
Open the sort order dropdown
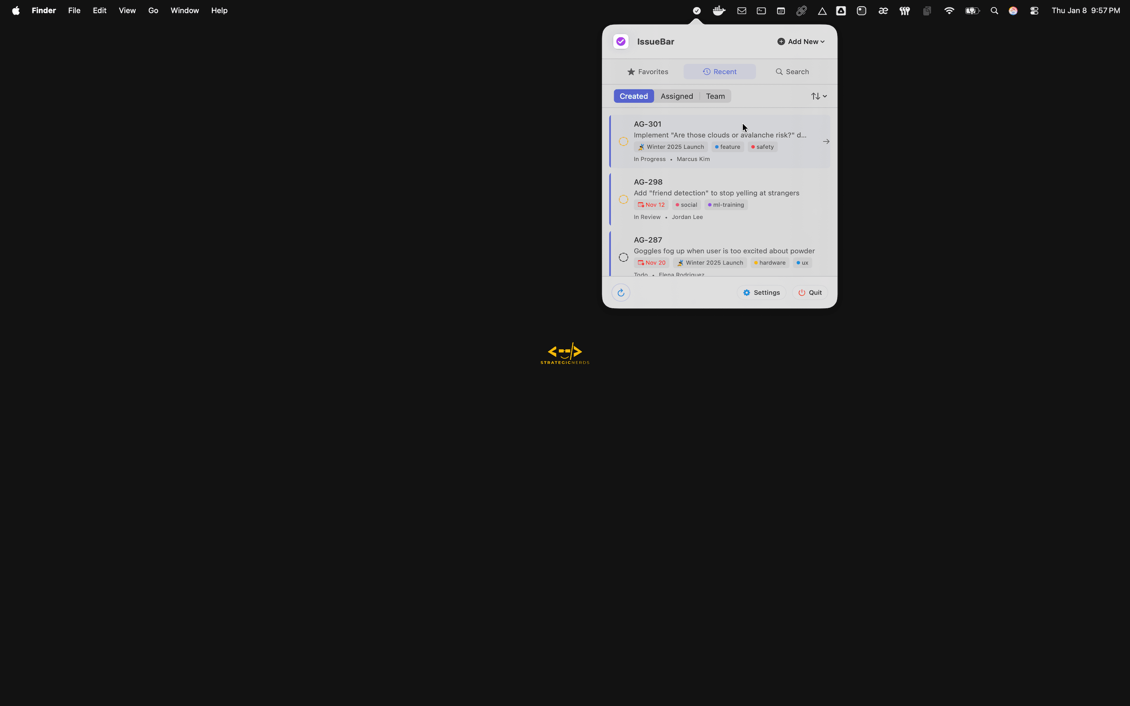click(x=818, y=96)
